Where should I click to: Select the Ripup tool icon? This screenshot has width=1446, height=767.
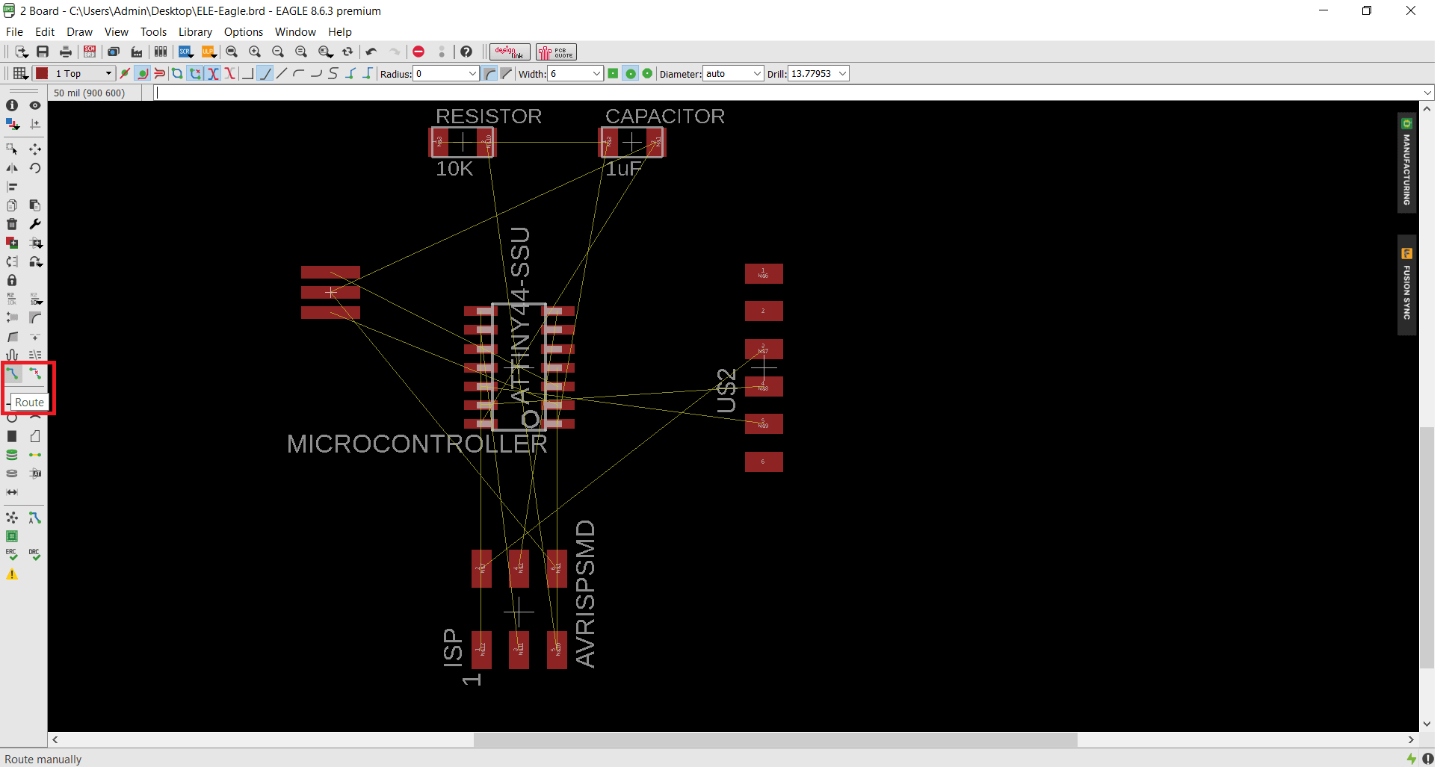[x=35, y=373]
